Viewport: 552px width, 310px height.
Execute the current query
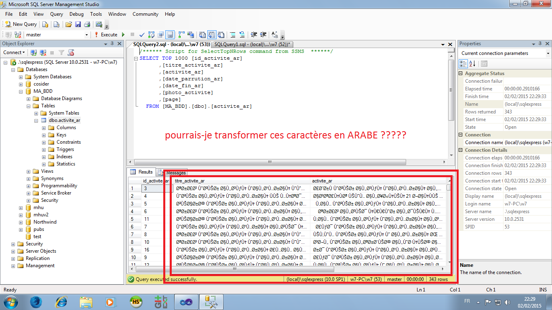[106, 35]
